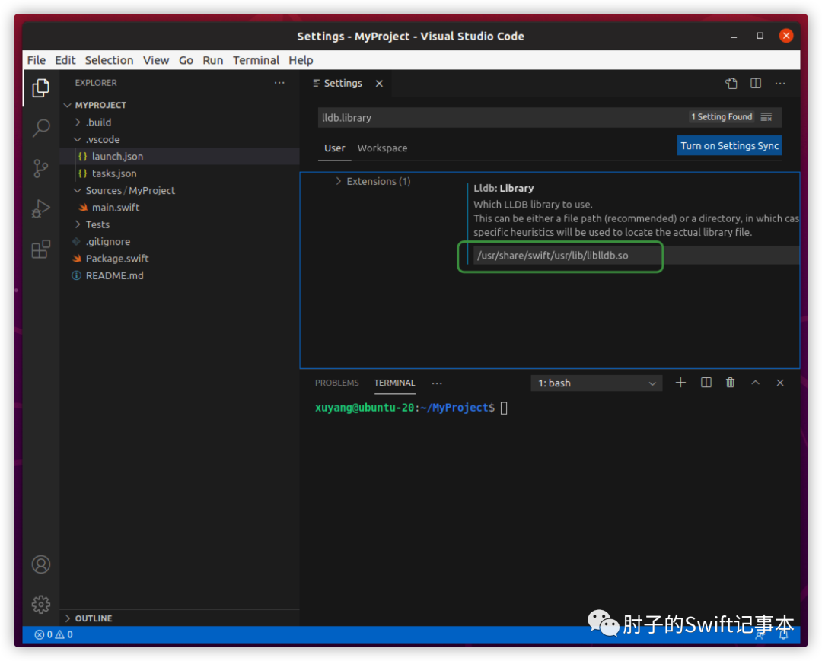This screenshot has width=822, height=661.
Task: Close the Settings editor tab
Action: [x=379, y=83]
